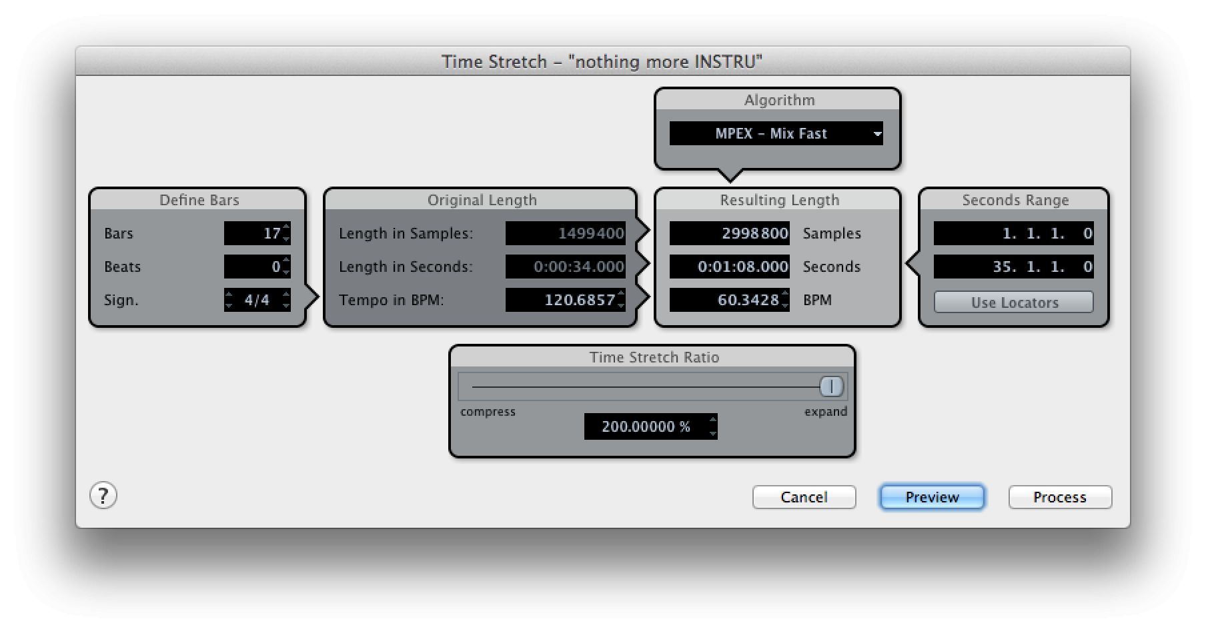The image size is (1206, 633).
Task: Click the resulting Samples field 2998800
Action: [730, 233]
